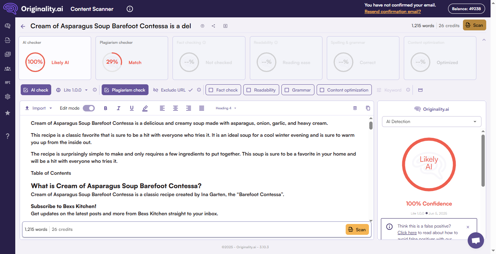Click the download icon beside the share icon
496x254 pixels.
[x=225, y=26]
